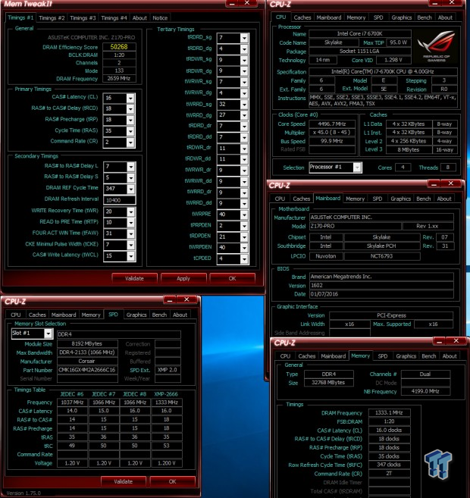Viewport: 470px width, 498px height.
Task: Click the memory Size 32768 MBytes value
Action: 328,383
